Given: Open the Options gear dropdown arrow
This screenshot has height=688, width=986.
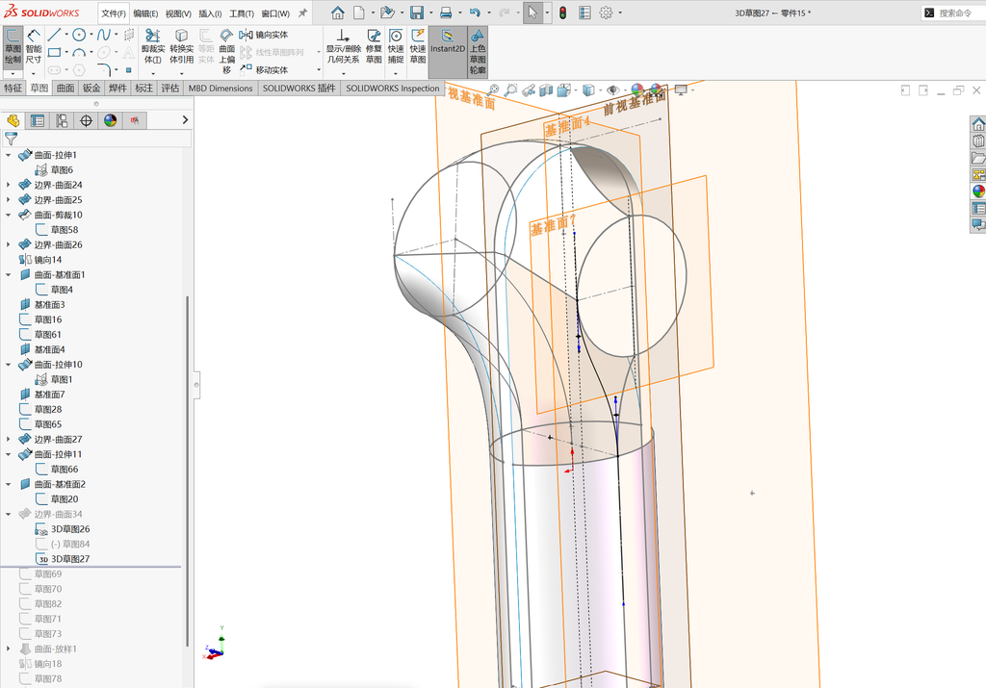Looking at the screenshot, I should pos(620,13).
